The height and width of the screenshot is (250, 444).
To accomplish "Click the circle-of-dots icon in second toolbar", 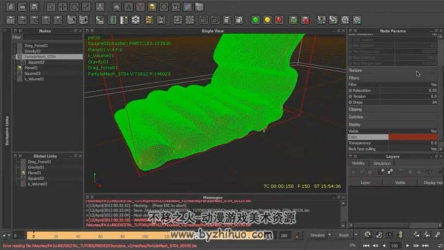I will [136, 20].
